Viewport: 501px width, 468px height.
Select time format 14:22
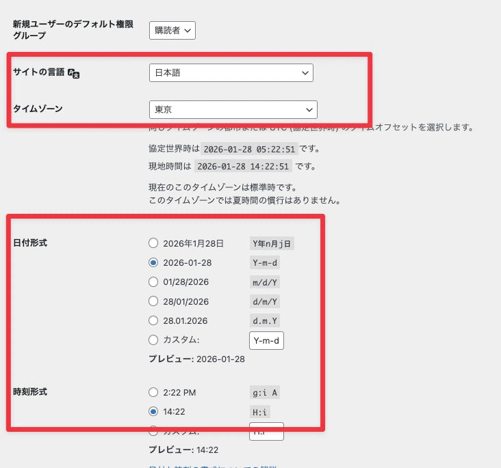pyautogui.click(x=153, y=411)
